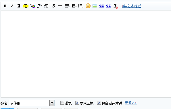Toggle the 保留到已发送 checkbox
Screen dimensions: 171x109
pyautogui.click(x=99, y=103)
